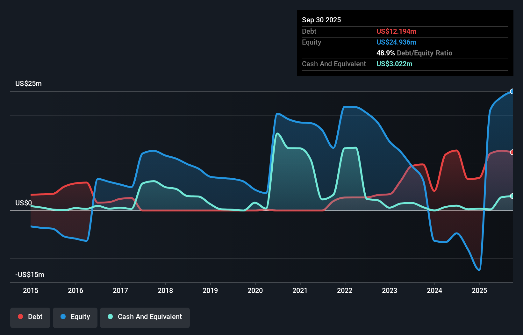Click the blue Equity legend dot
This screenshot has height=335, width=523.
pyautogui.click(x=63, y=317)
